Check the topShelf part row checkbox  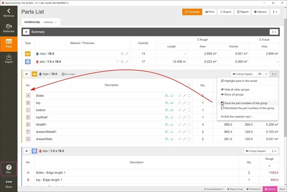(x=189, y=117)
